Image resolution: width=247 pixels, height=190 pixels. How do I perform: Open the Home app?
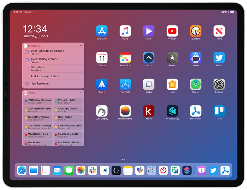(x=172, y=84)
